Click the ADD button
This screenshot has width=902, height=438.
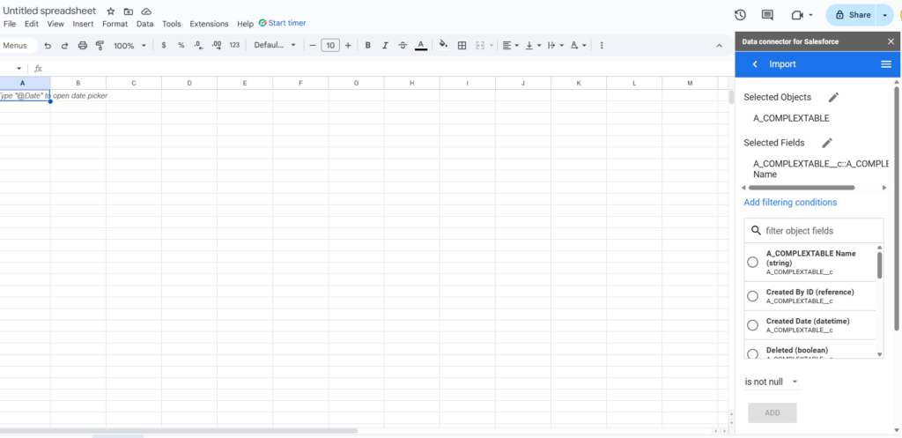tap(772, 412)
